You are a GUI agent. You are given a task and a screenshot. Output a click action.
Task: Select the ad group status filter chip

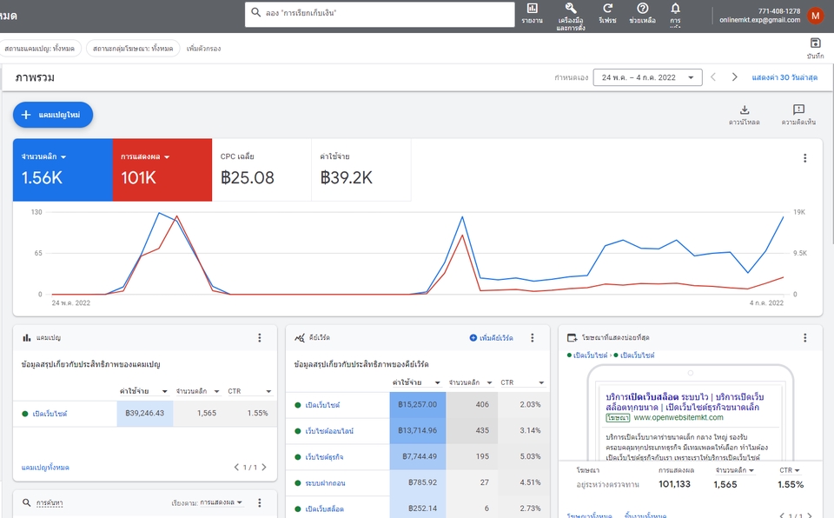(x=133, y=49)
